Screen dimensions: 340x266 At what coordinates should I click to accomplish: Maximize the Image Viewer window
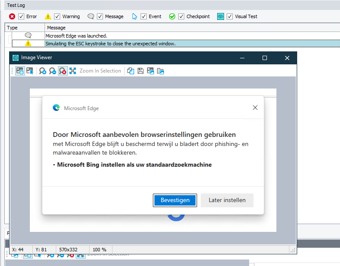click(265, 58)
